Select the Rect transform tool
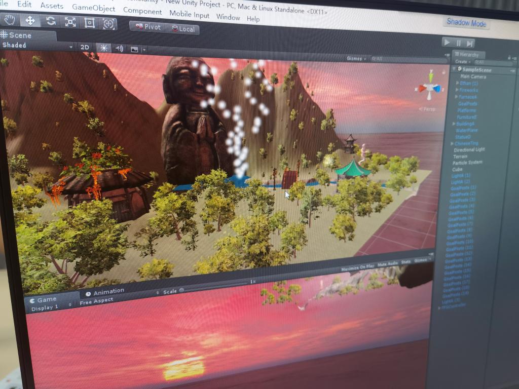 click(89, 23)
